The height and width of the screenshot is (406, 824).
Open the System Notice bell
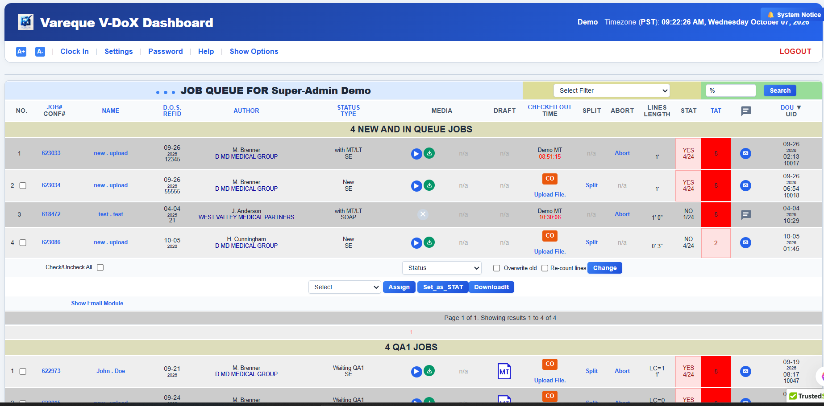(770, 15)
